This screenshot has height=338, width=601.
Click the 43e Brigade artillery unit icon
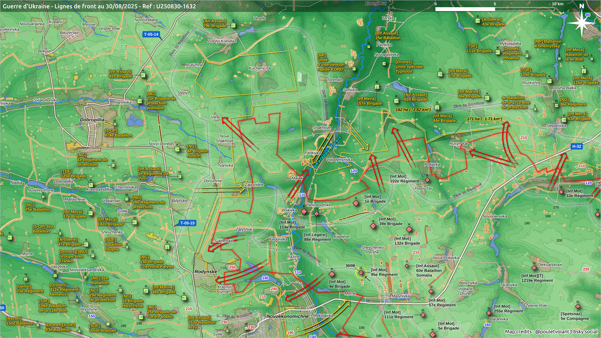[x=478, y=21]
